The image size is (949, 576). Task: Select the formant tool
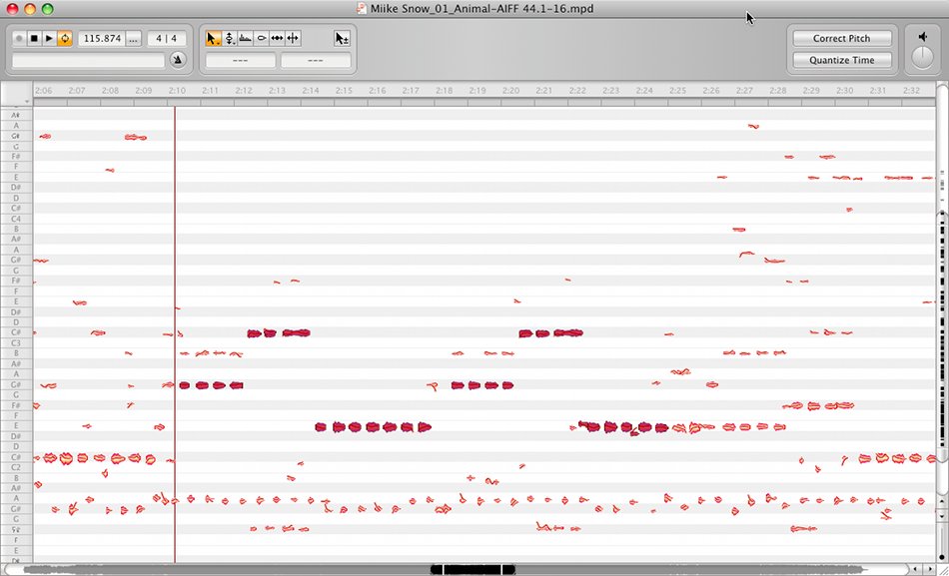pyautogui.click(x=245, y=39)
